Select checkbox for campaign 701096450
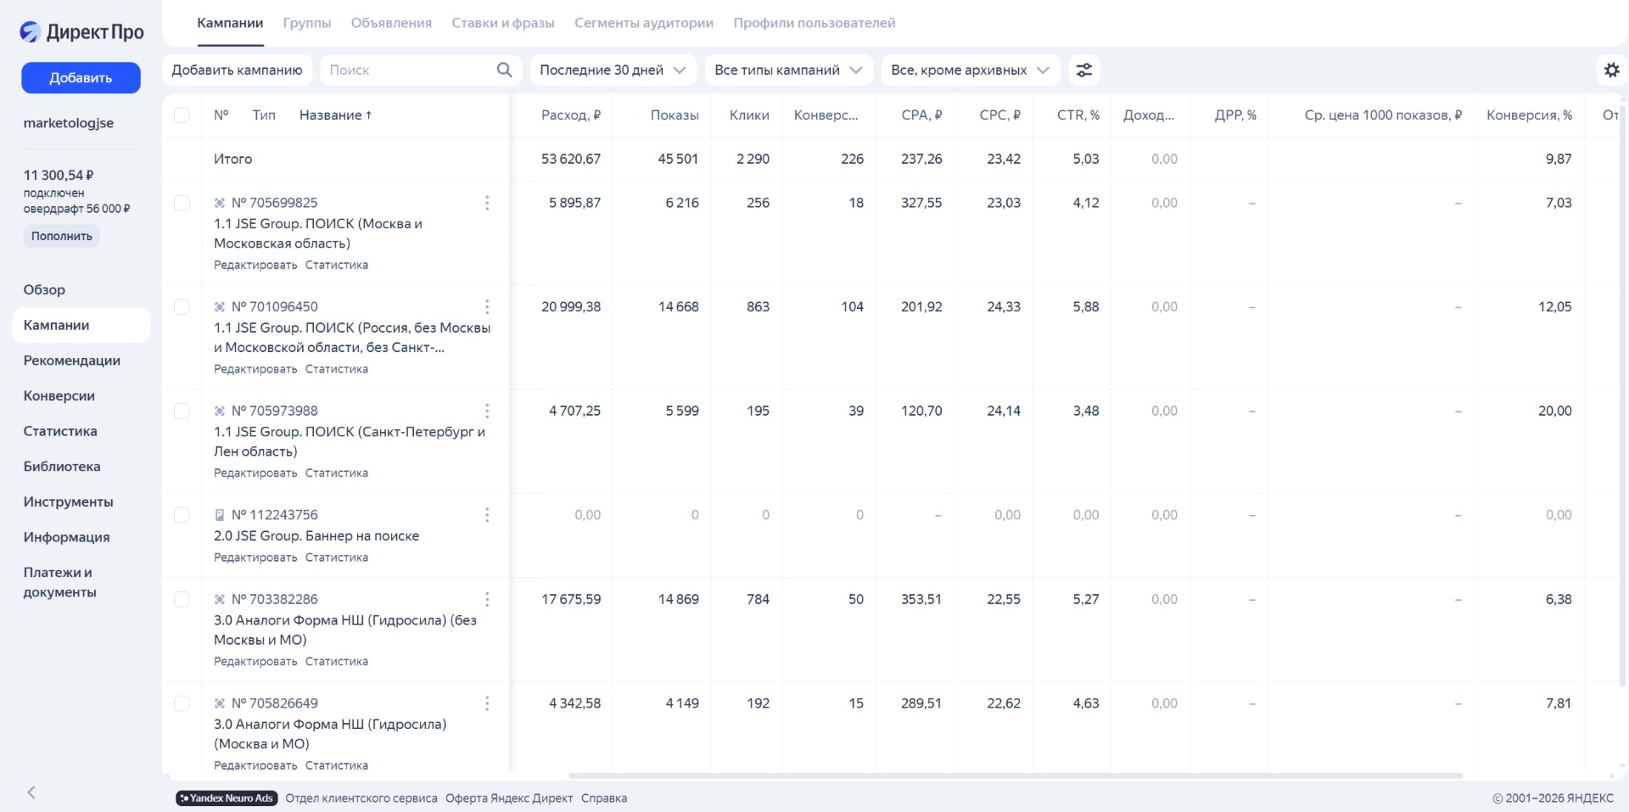The width and height of the screenshot is (1629, 812). point(182,307)
